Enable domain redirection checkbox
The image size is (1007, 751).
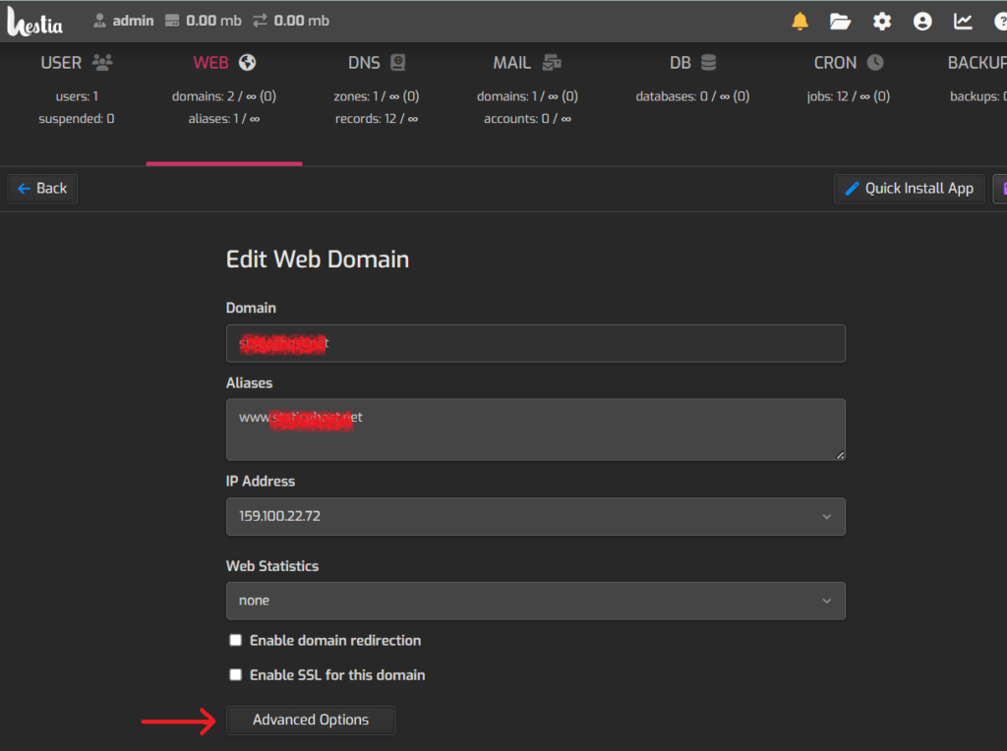click(236, 640)
